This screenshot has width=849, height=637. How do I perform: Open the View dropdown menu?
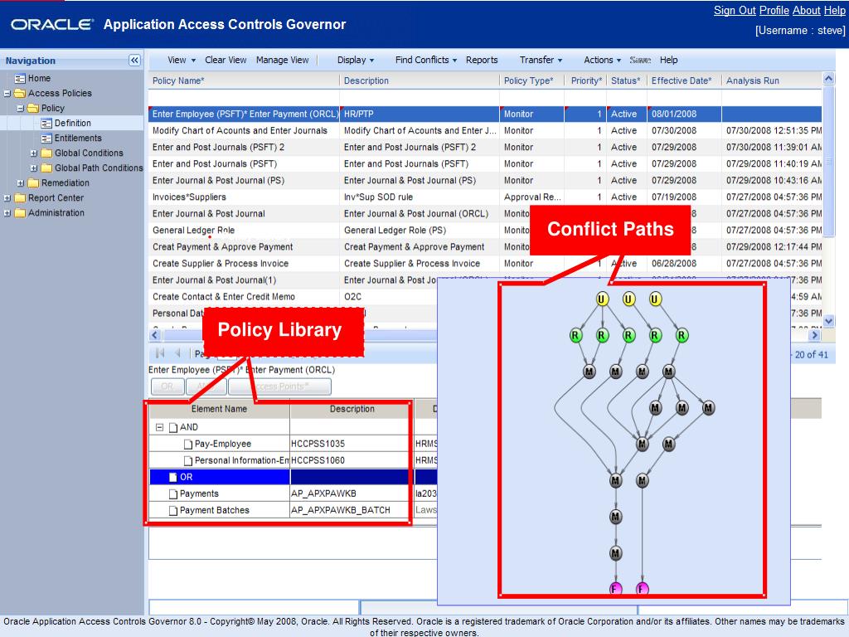coord(182,60)
